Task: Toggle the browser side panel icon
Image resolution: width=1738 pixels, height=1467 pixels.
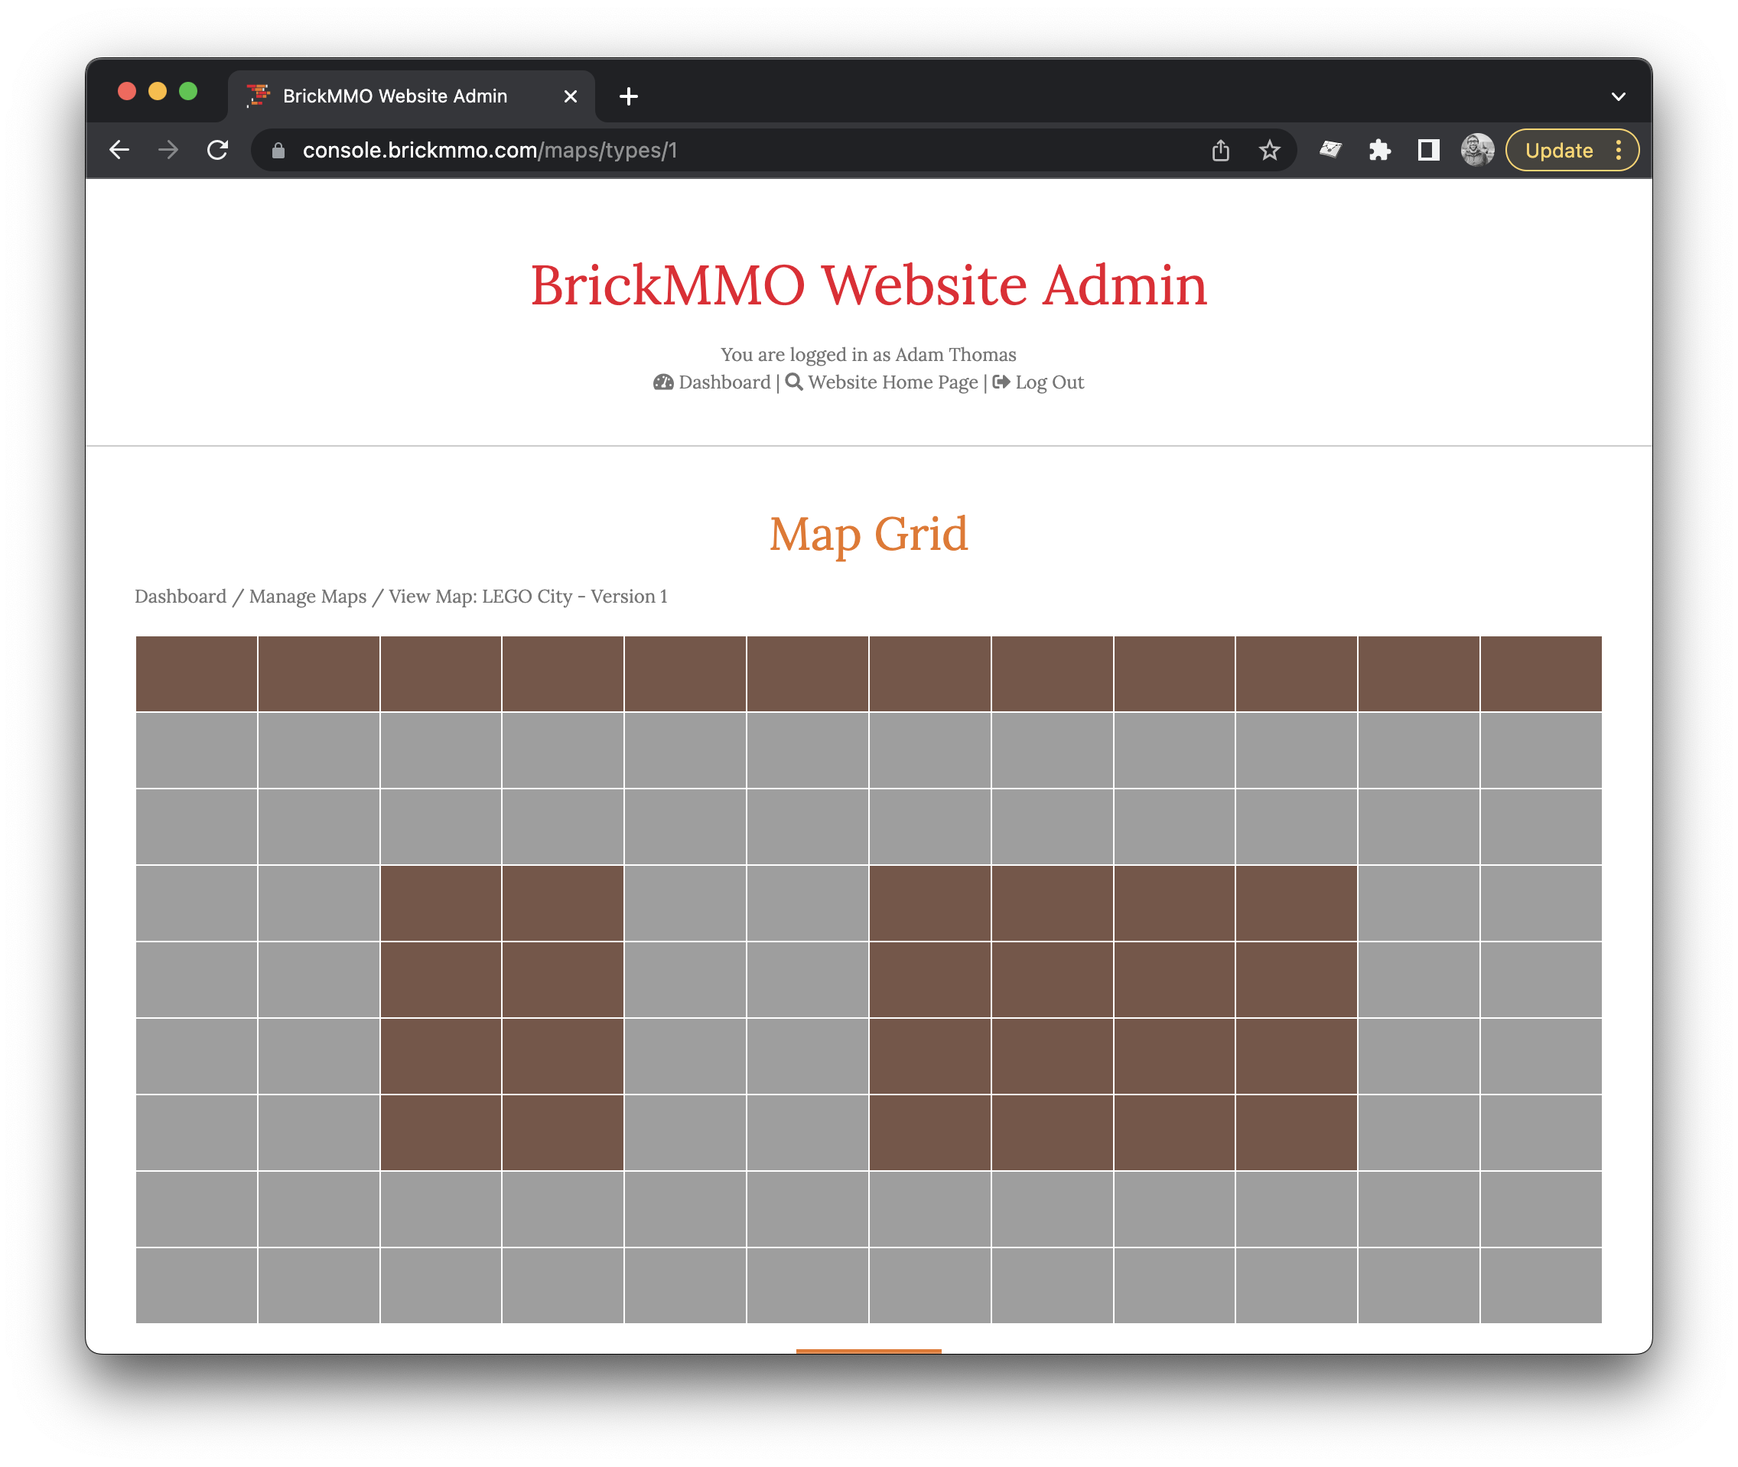Action: click(1429, 151)
